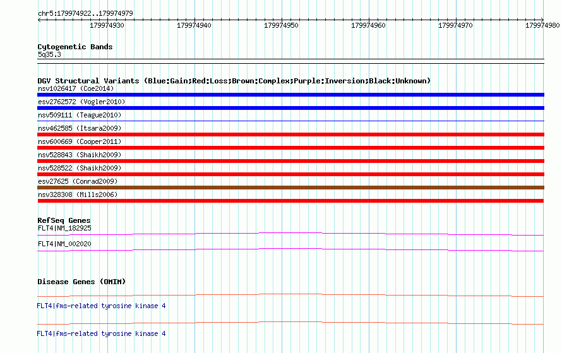Click the Disease Genes (OMIM) track title
562x353 pixels.
click(x=81, y=282)
